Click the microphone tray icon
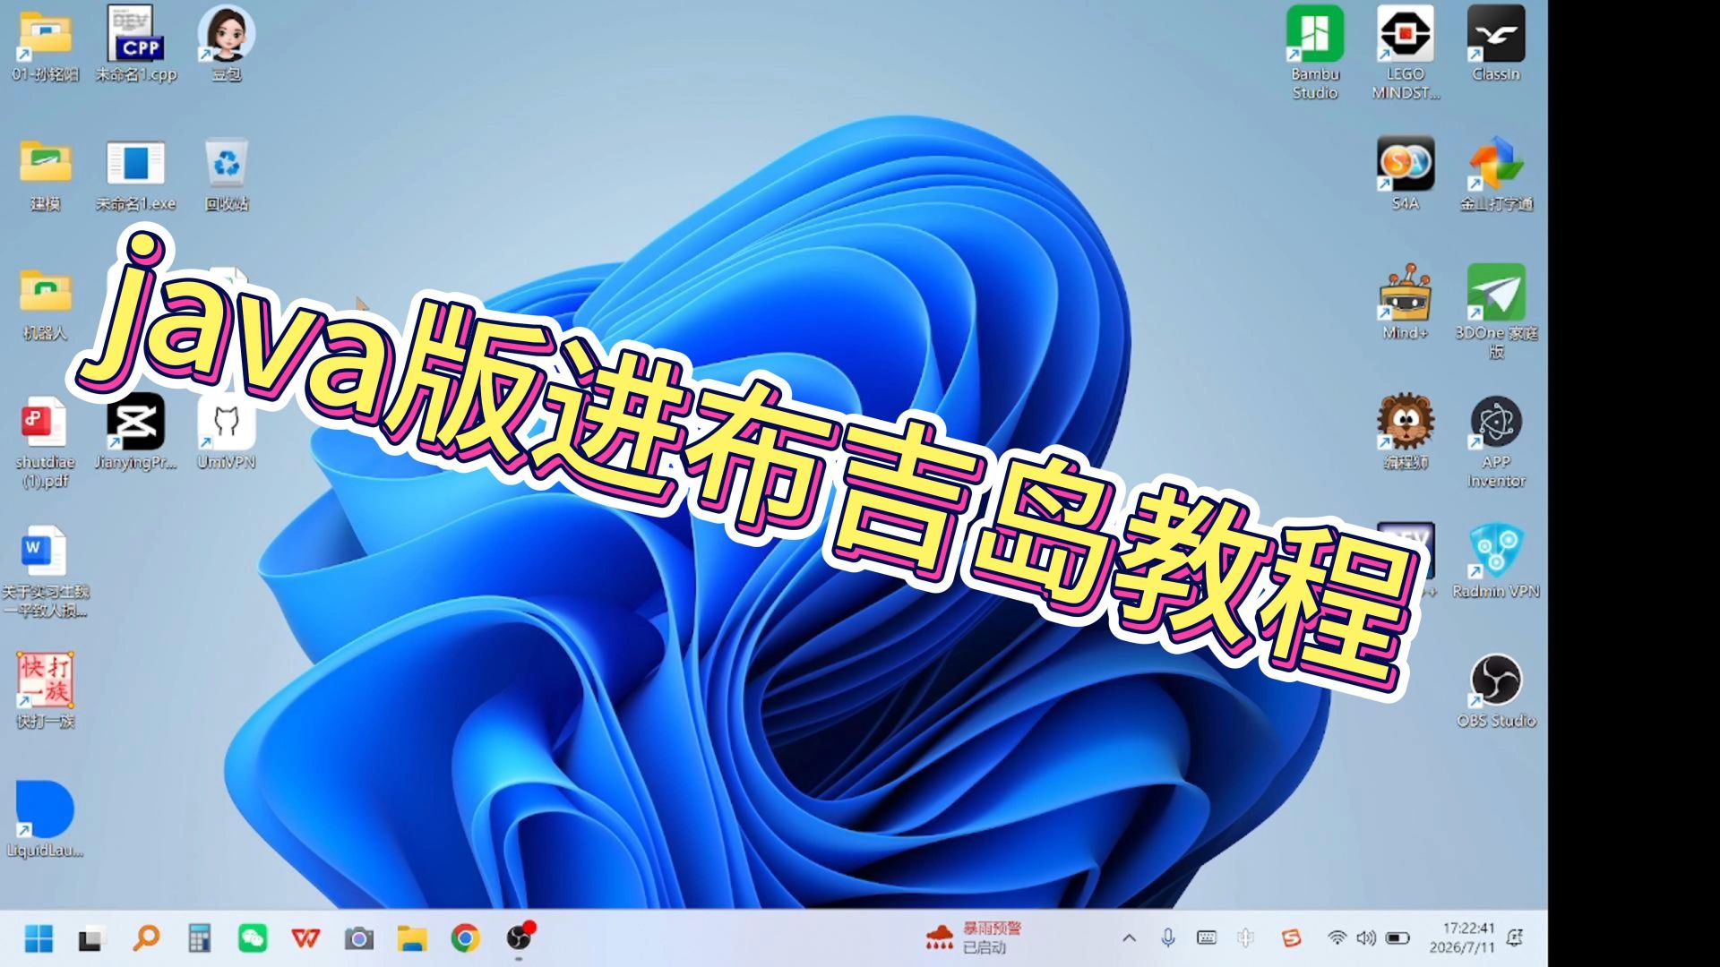The height and width of the screenshot is (967, 1720). pyautogui.click(x=1168, y=938)
